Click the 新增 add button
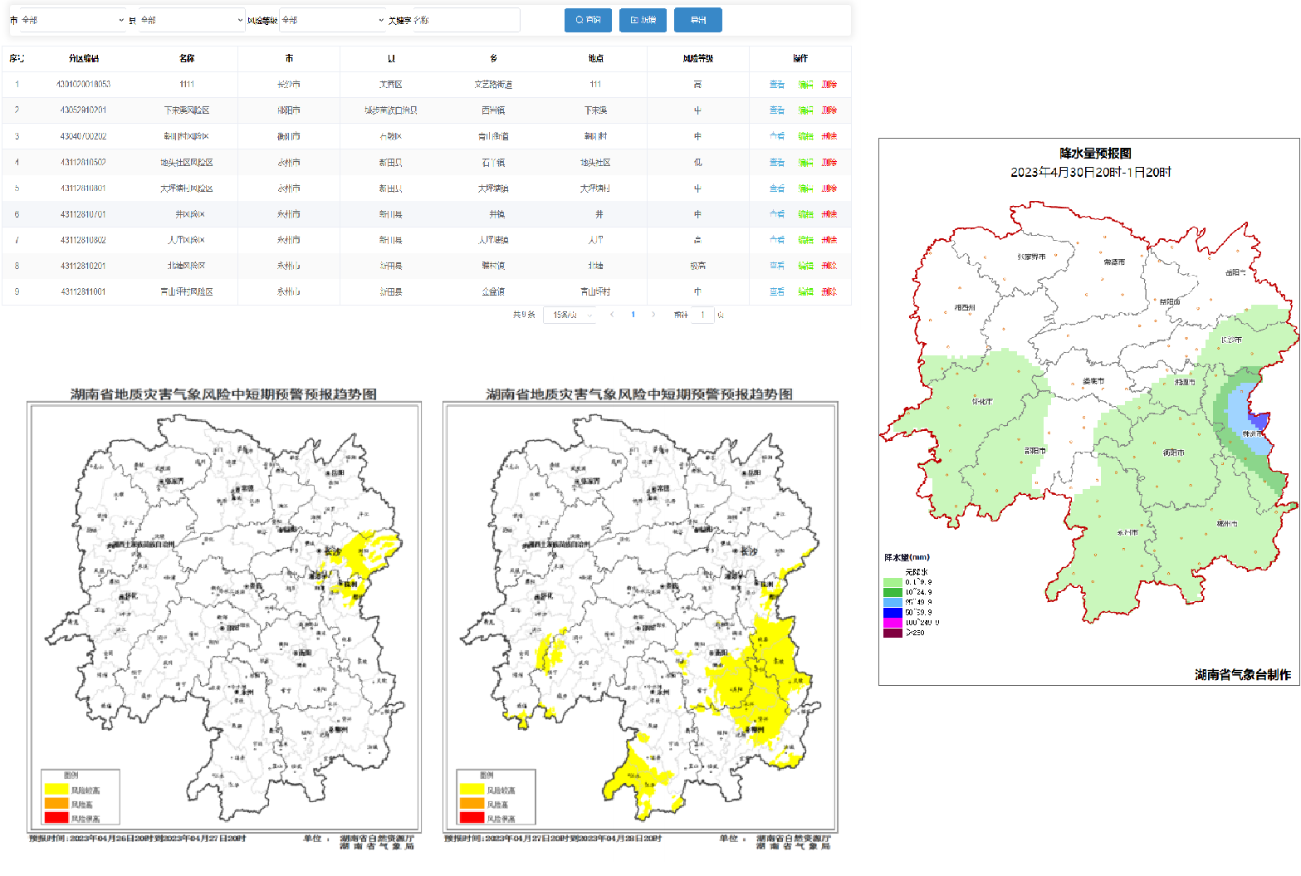Viewport: 1301px width, 876px height. coord(643,20)
